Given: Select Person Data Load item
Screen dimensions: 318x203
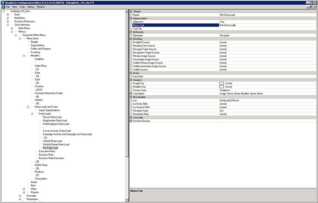Looking at the screenshot, I should tap(52, 117).
